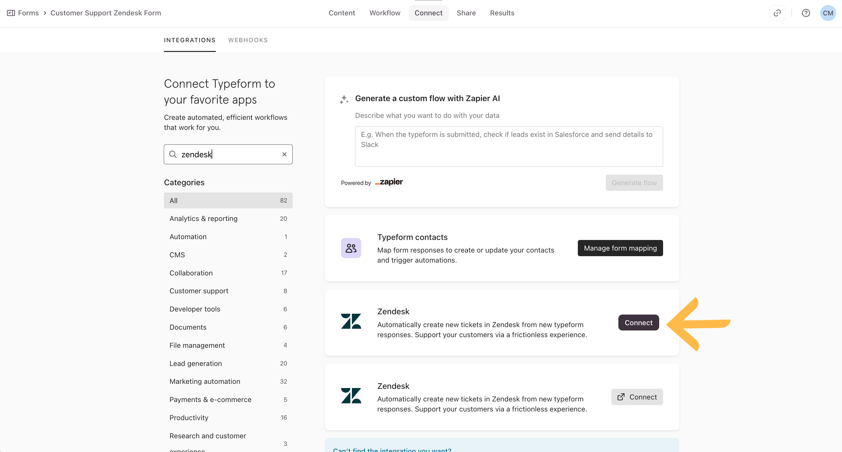This screenshot has width=842, height=452.
Task: Click the copy form link icon
Action: click(777, 13)
